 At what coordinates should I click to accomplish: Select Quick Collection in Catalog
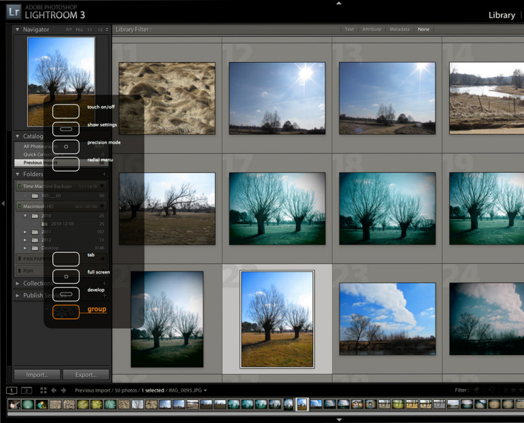[61, 154]
